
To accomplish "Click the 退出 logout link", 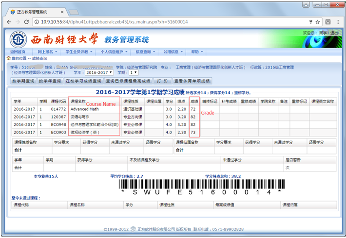I will [334, 33].
